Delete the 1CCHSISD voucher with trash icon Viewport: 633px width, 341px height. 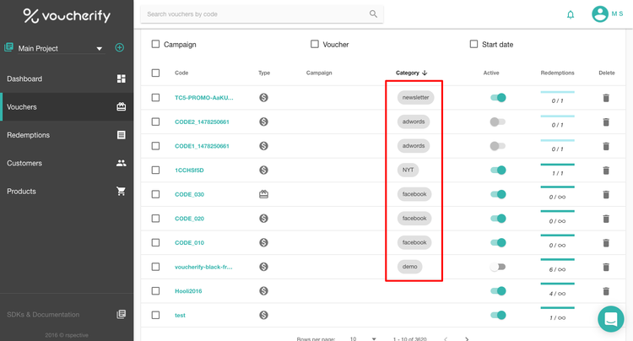click(605, 170)
